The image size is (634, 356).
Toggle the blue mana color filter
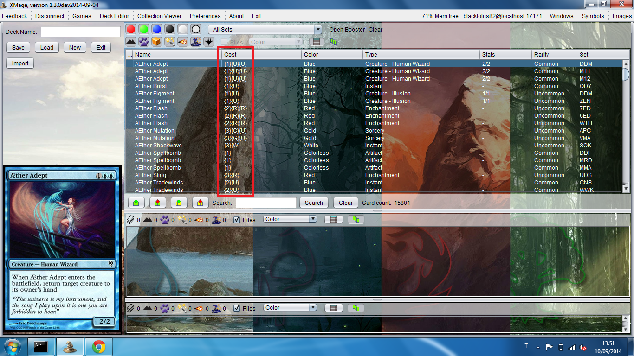pyautogui.click(x=157, y=29)
